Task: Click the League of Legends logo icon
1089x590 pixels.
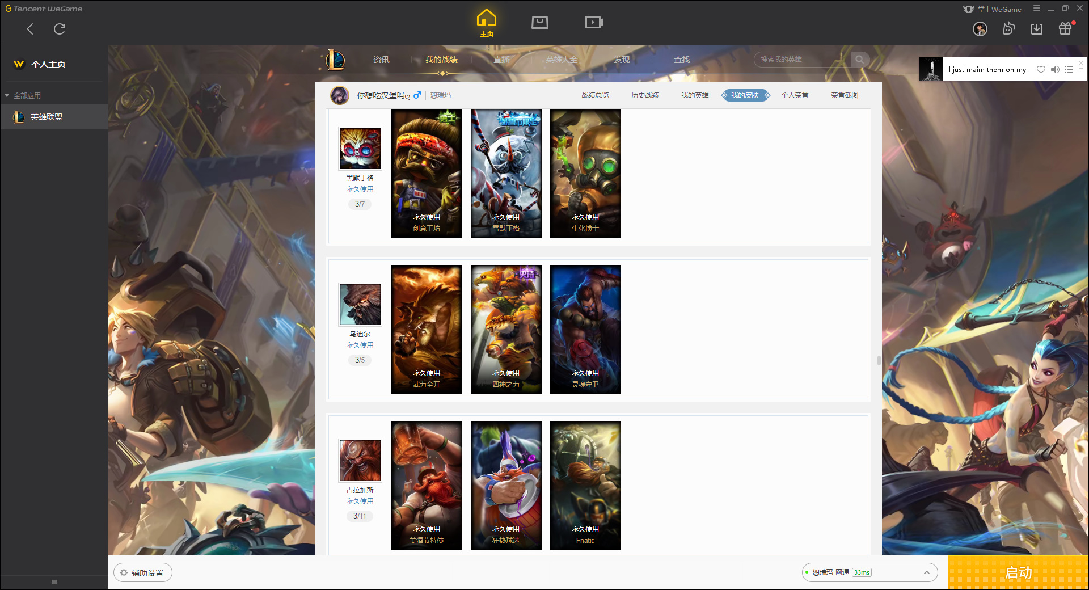Action: 335,60
